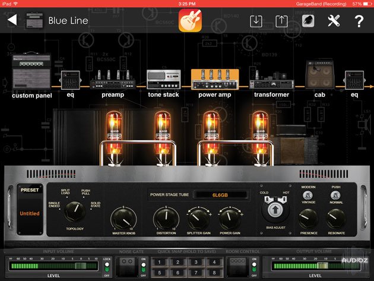Viewport: 374px width, 281px height.
Task: Select Quick Snap slot 2
Action: tap(178, 262)
